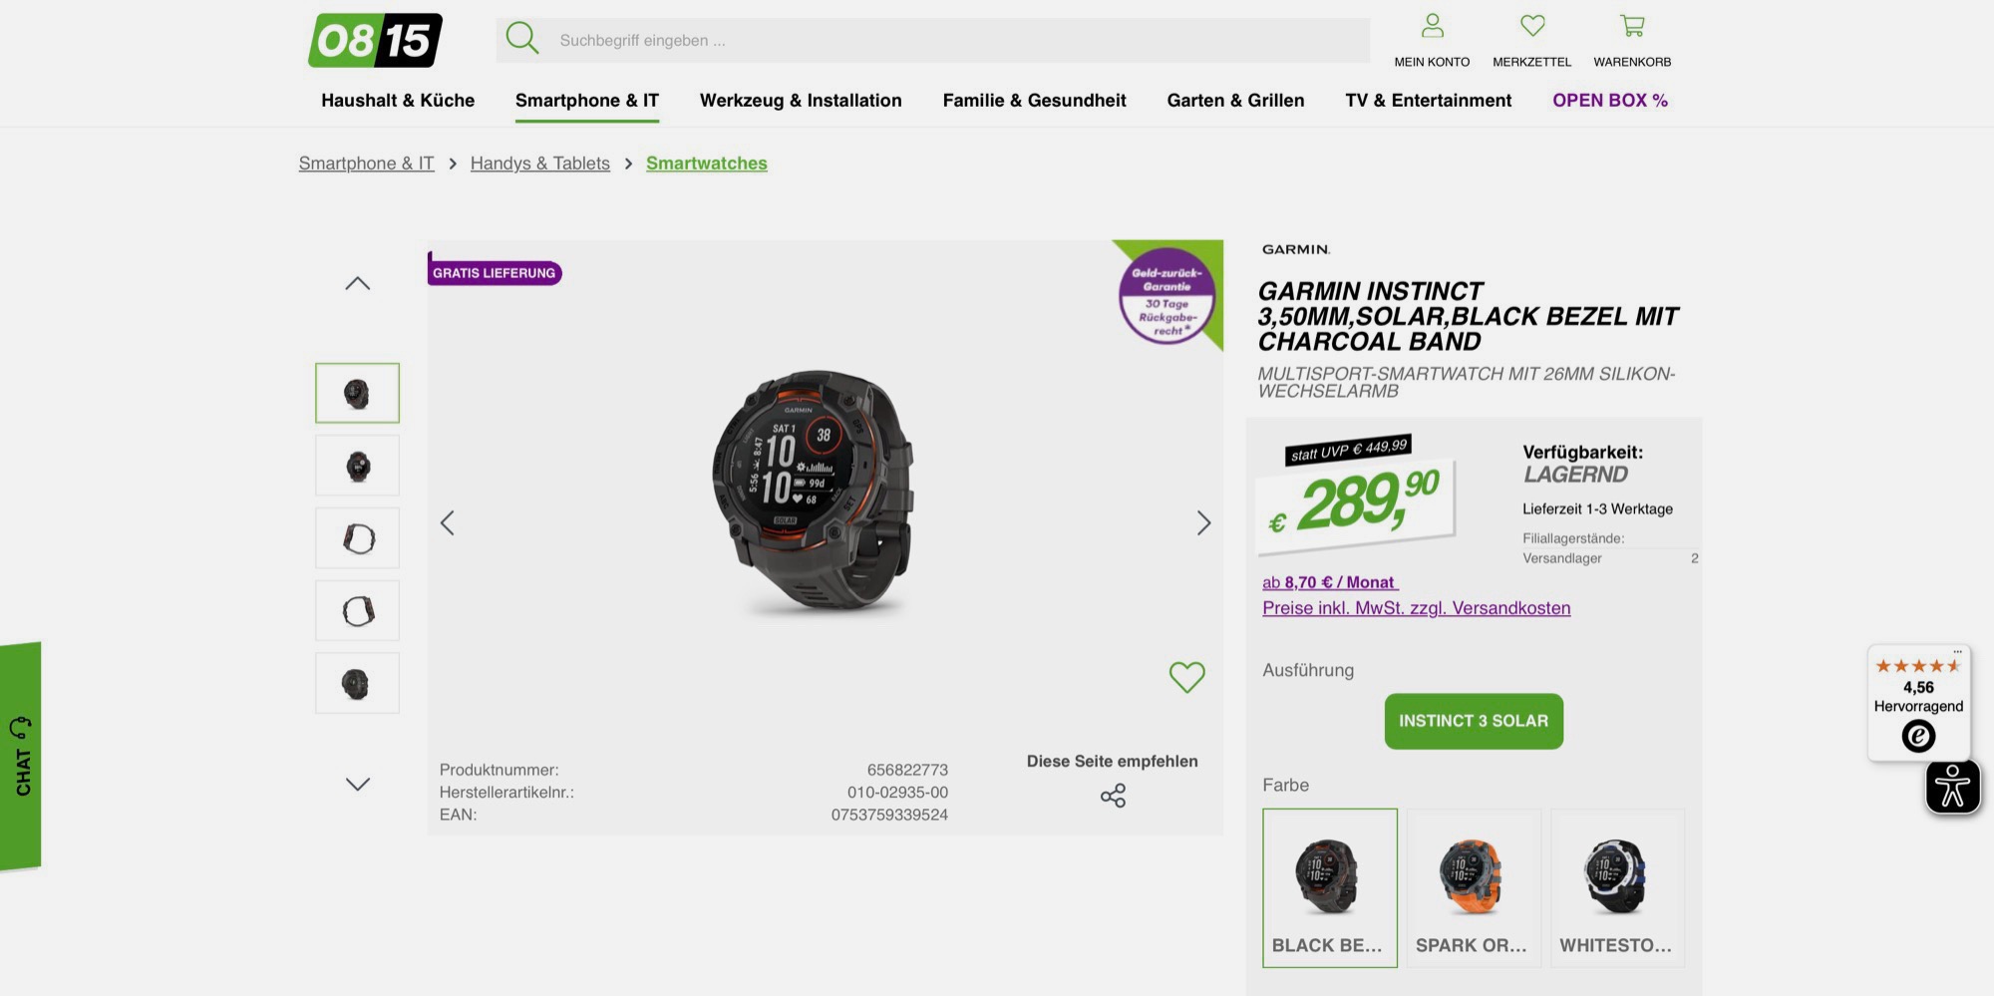Click the 08/15 home logo
The height and width of the screenshot is (996, 1994).
pyautogui.click(x=375, y=40)
